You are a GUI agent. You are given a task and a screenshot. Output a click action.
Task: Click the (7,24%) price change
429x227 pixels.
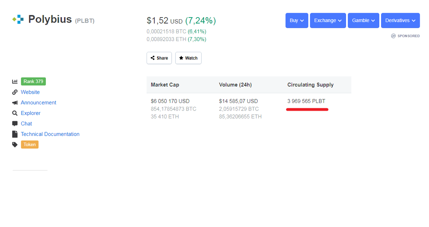[201, 21]
